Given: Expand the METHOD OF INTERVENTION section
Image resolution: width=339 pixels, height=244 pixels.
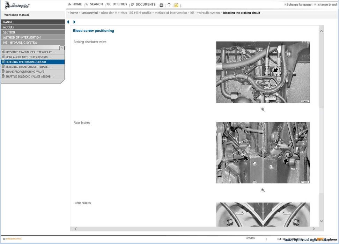Looking at the screenshot, I should pyautogui.click(x=33, y=37).
